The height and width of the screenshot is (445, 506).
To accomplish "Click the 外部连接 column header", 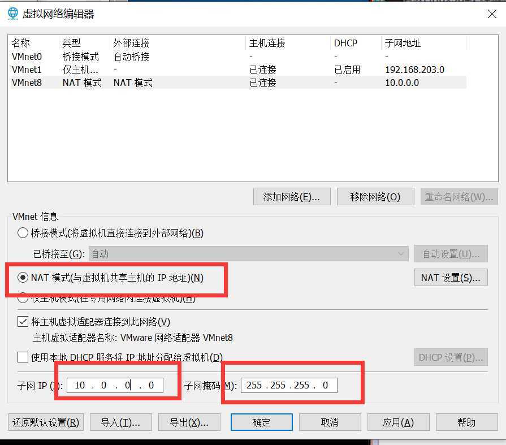I will pyautogui.click(x=178, y=42).
